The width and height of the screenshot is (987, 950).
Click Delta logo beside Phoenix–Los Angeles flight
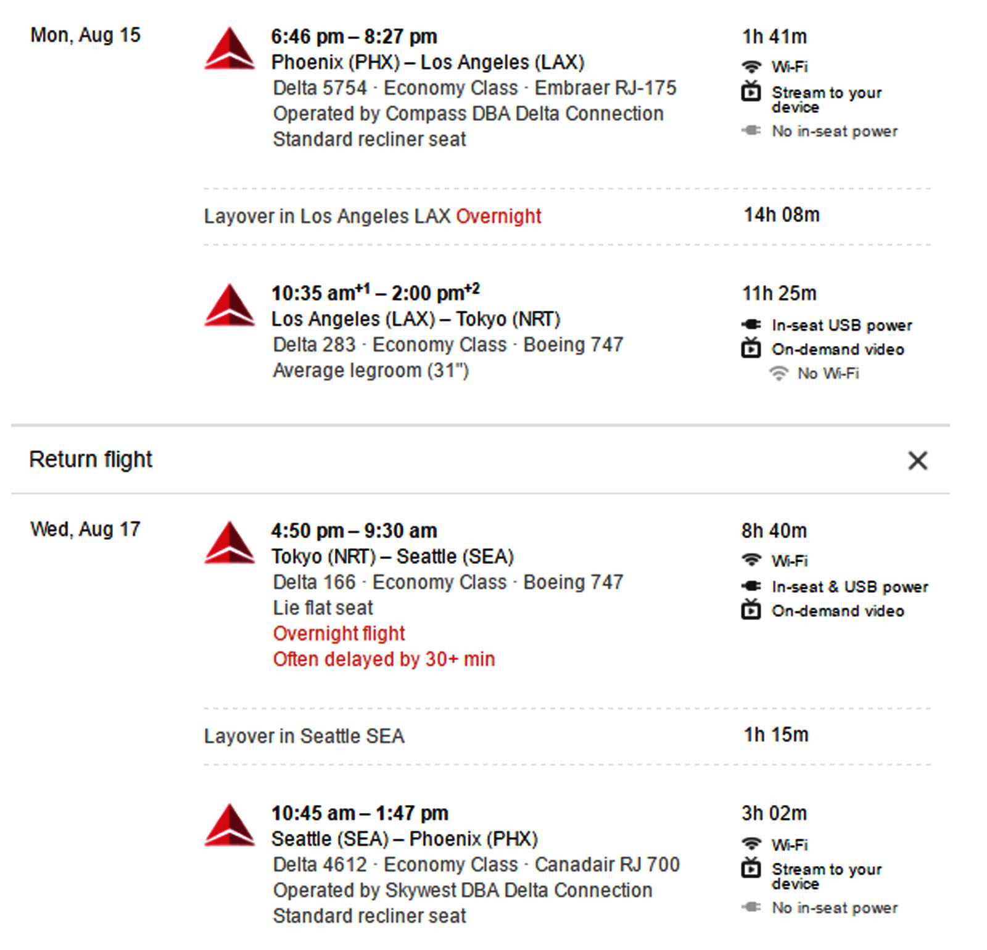coord(229,49)
